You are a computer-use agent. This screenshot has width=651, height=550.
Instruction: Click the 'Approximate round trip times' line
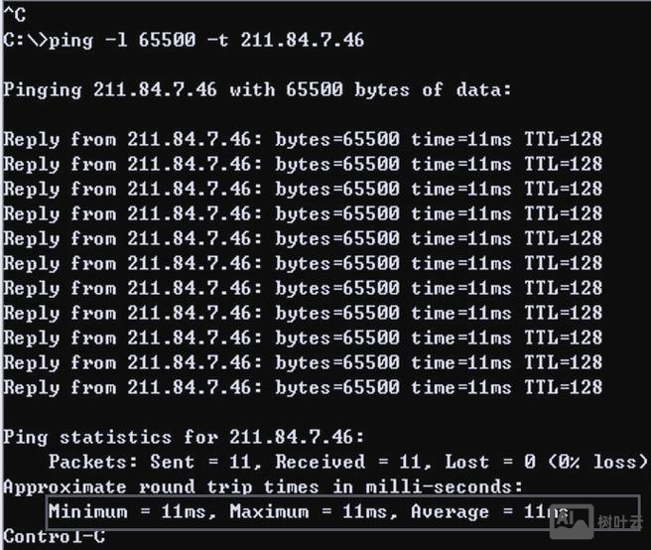point(263,486)
